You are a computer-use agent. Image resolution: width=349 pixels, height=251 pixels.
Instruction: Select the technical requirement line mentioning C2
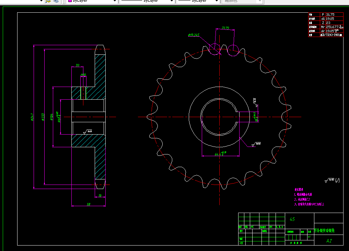(x=302, y=199)
